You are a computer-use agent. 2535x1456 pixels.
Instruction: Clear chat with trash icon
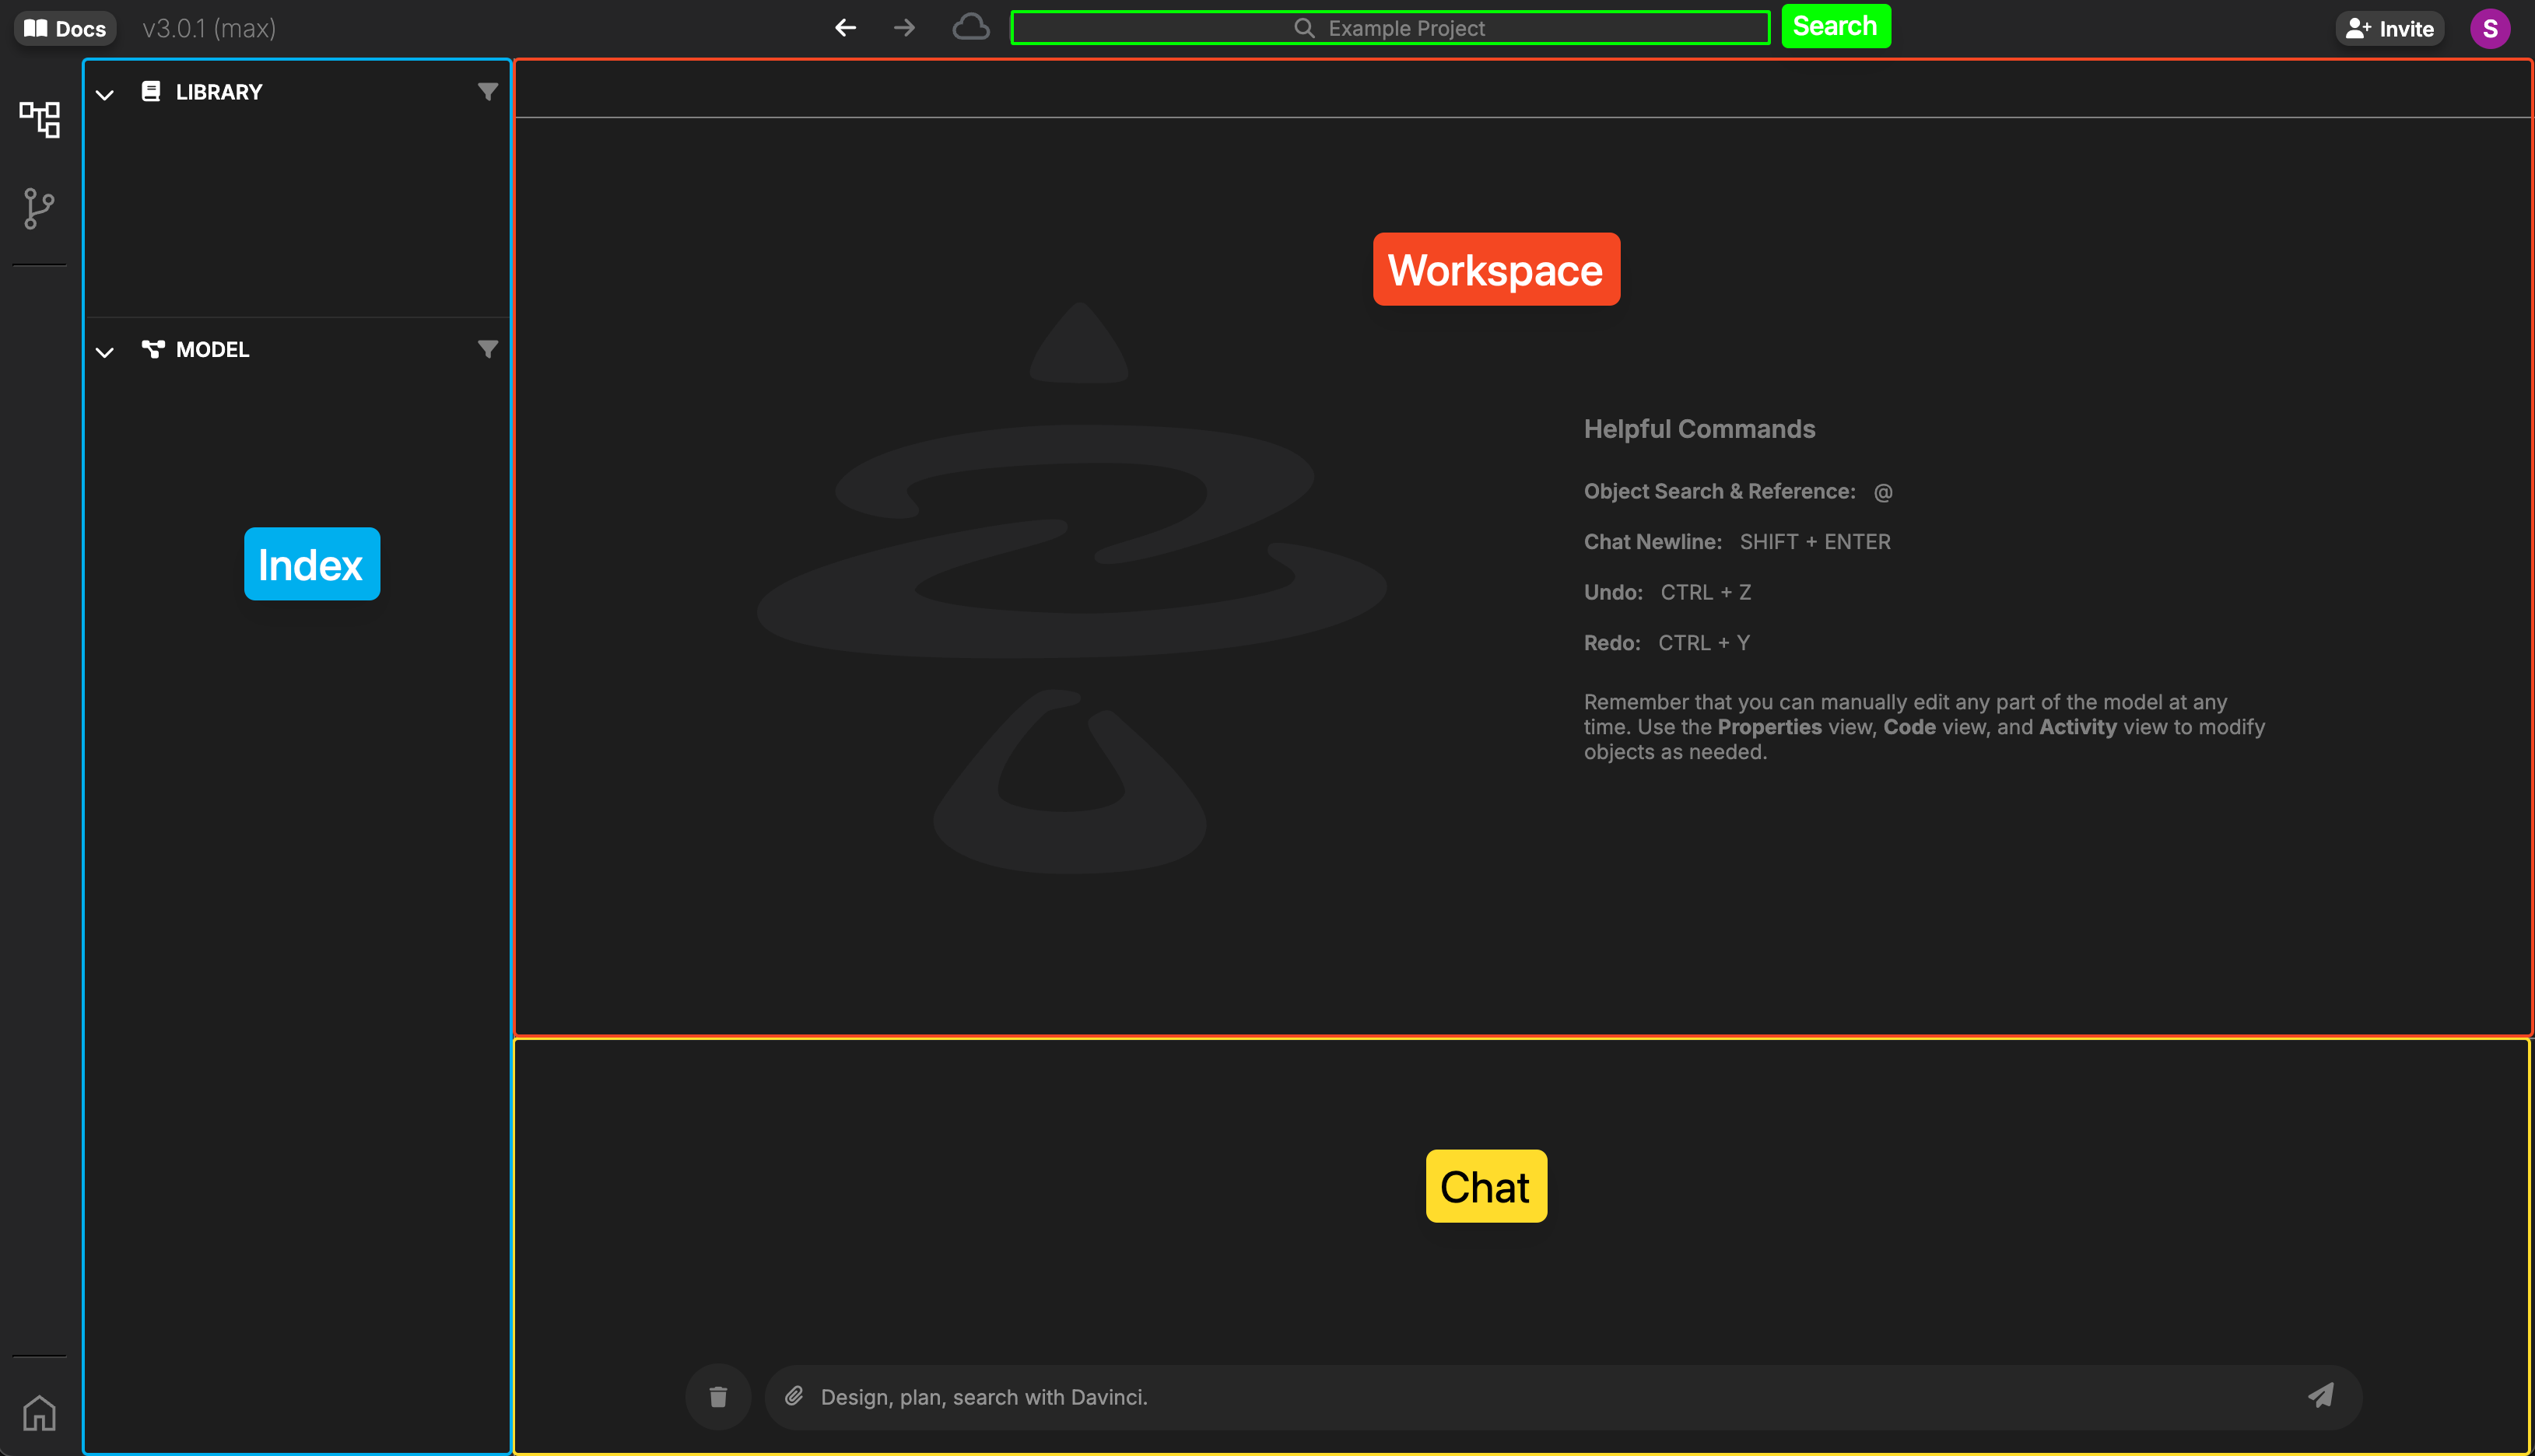pyautogui.click(x=718, y=1397)
